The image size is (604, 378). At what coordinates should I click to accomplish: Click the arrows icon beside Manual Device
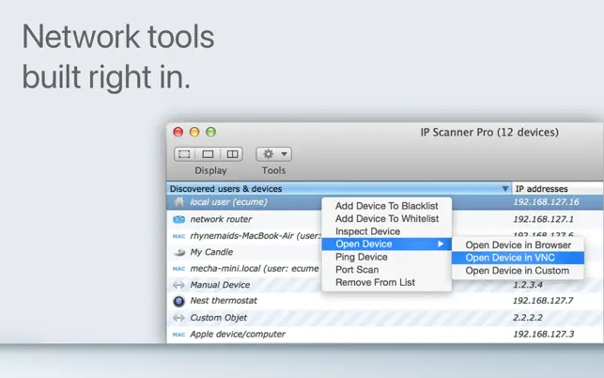click(178, 285)
